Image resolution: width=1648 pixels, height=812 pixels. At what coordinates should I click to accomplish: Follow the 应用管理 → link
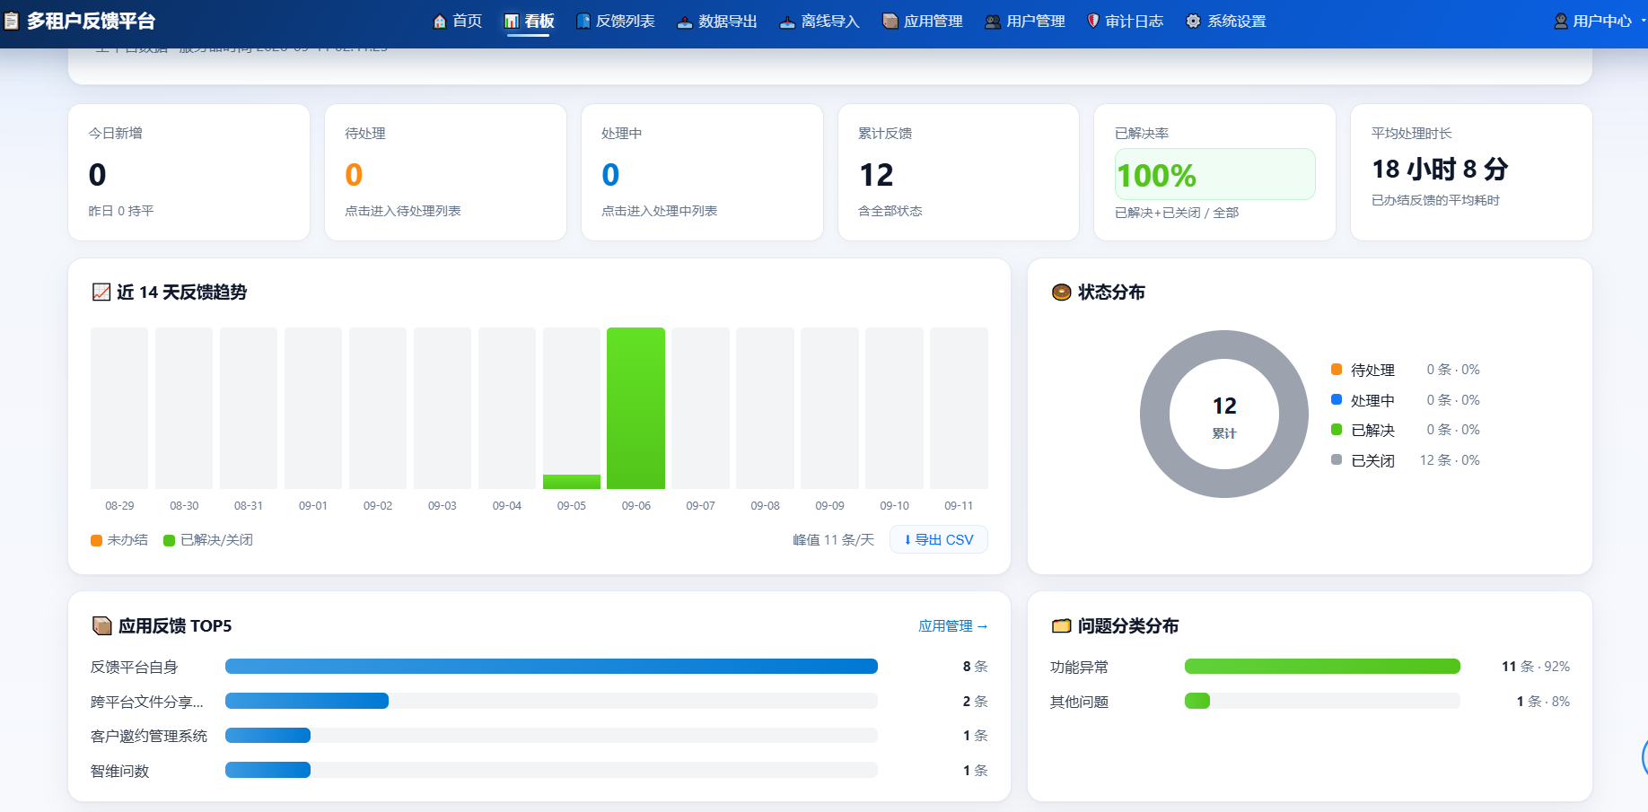click(953, 626)
